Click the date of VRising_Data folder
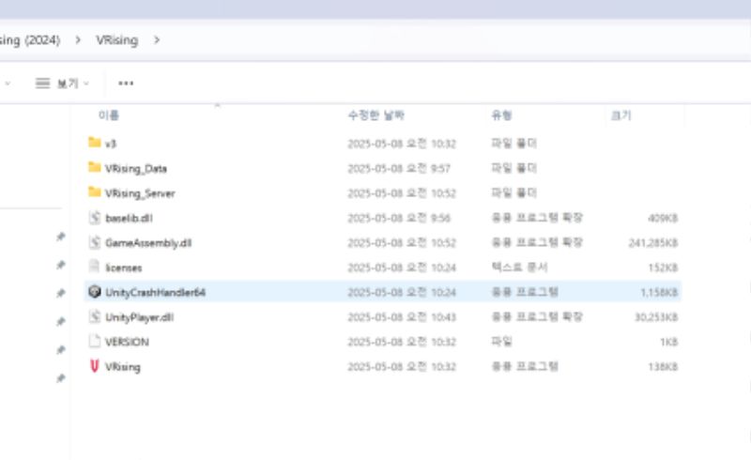This screenshot has height=460, width=751. tap(399, 168)
